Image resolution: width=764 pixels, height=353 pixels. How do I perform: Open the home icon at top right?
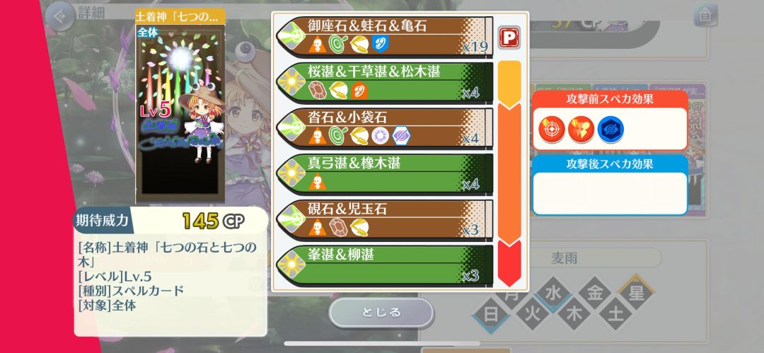[705, 15]
